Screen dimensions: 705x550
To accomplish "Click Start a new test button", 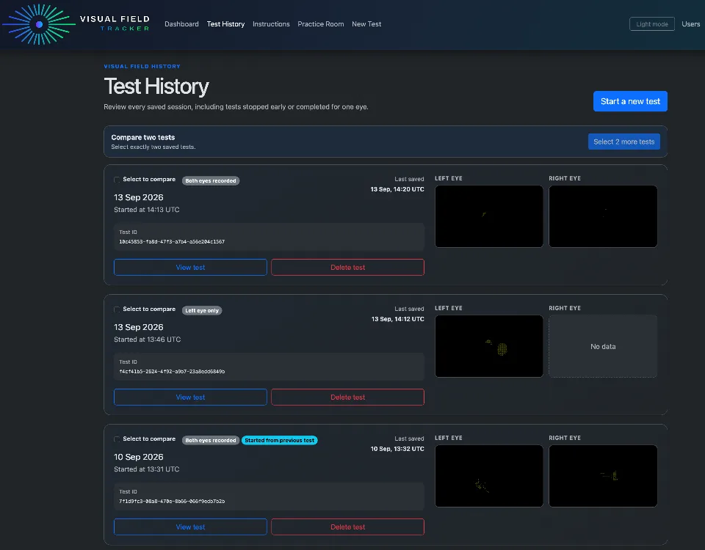I will 630,101.
